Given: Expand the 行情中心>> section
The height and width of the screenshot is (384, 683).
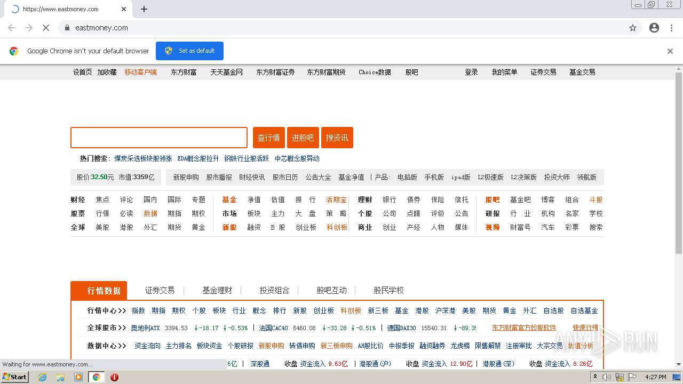Looking at the screenshot, I should (x=107, y=310).
